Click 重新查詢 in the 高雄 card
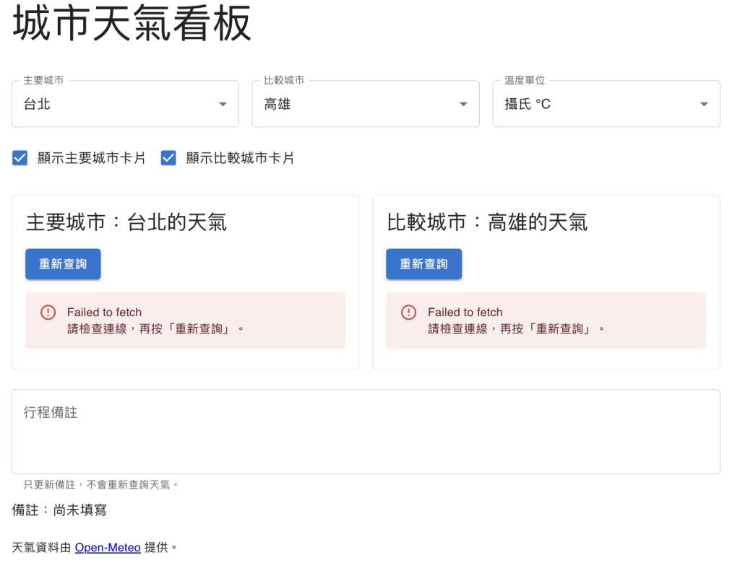This screenshot has width=740, height=568. (x=423, y=264)
